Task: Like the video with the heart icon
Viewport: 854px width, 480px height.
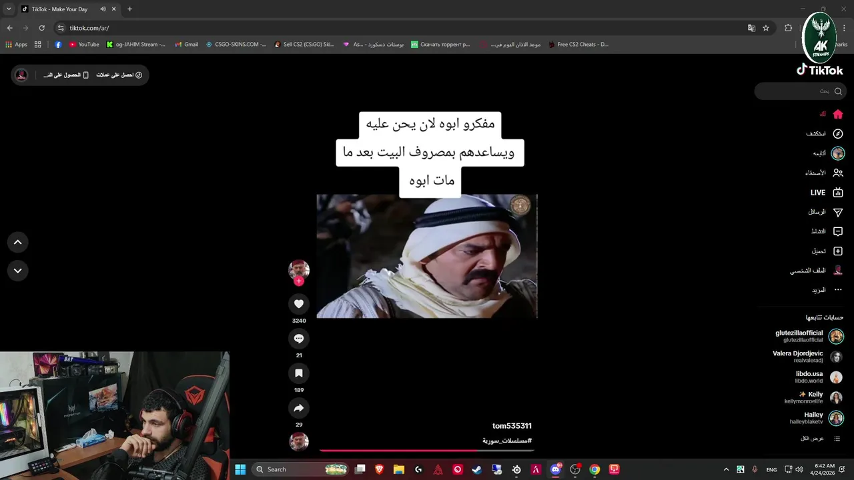Action: pyautogui.click(x=299, y=304)
